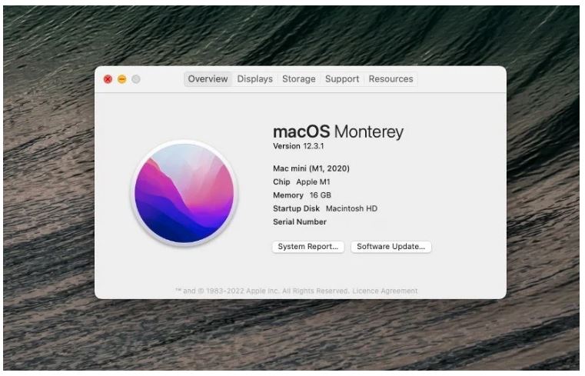Click the Serial Number label
The image size is (585, 376).
pos(300,222)
